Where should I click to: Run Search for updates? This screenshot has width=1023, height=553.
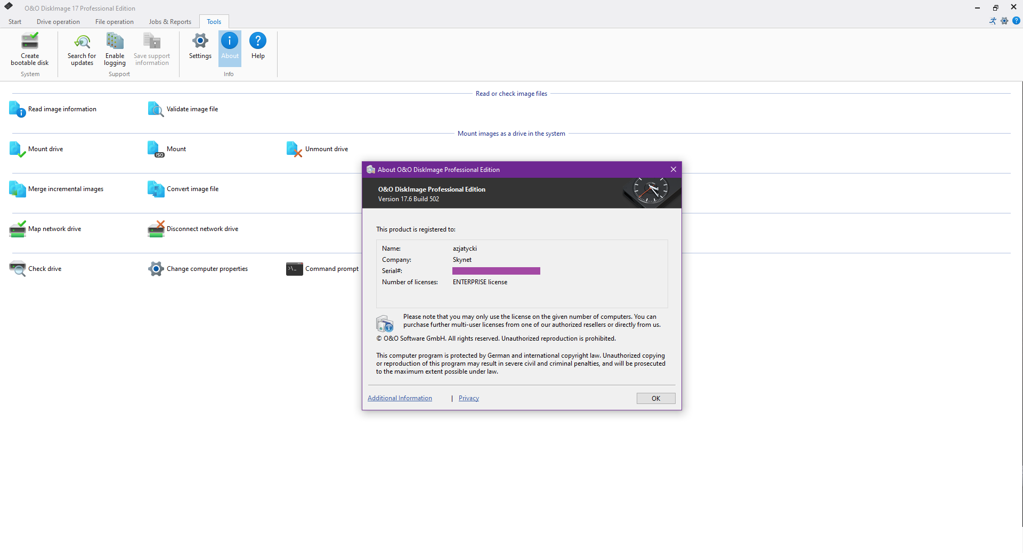point(82,49)
